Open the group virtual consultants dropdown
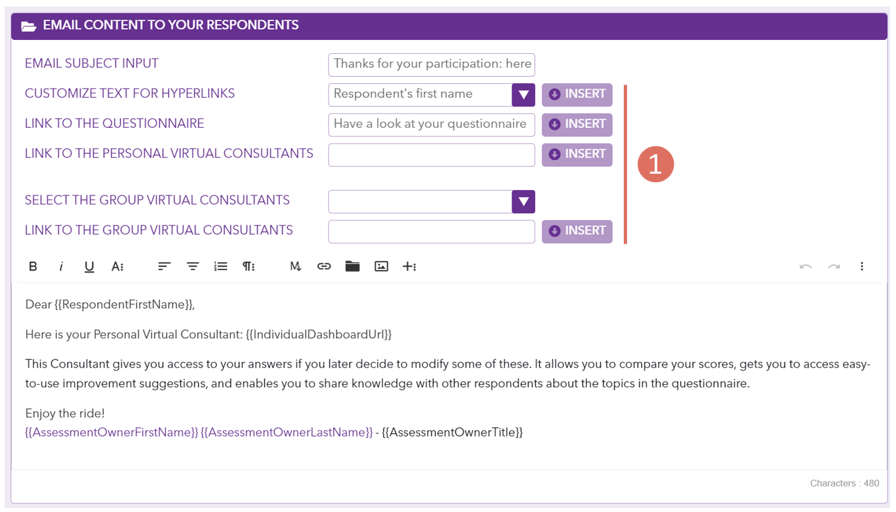This screenshot has width=896, height=512. click(x=523, y=201)
